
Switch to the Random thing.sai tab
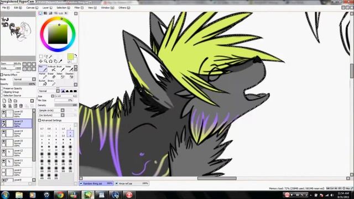(x=96, y=184)
